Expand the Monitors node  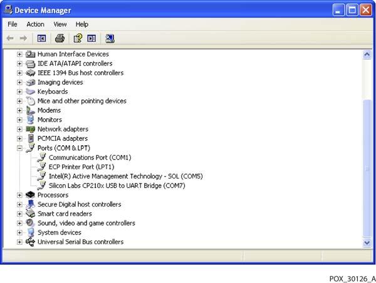coord(19,120)
